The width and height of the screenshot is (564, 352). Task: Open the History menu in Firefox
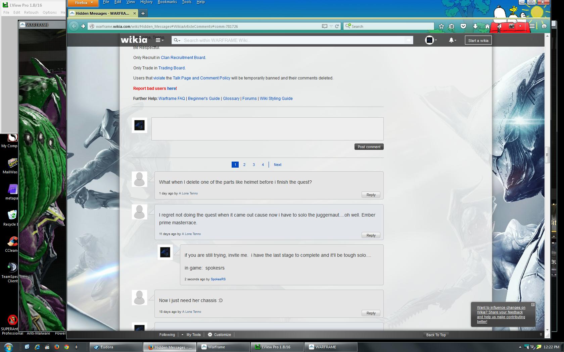pyautogui.click(x=146, y=2)
